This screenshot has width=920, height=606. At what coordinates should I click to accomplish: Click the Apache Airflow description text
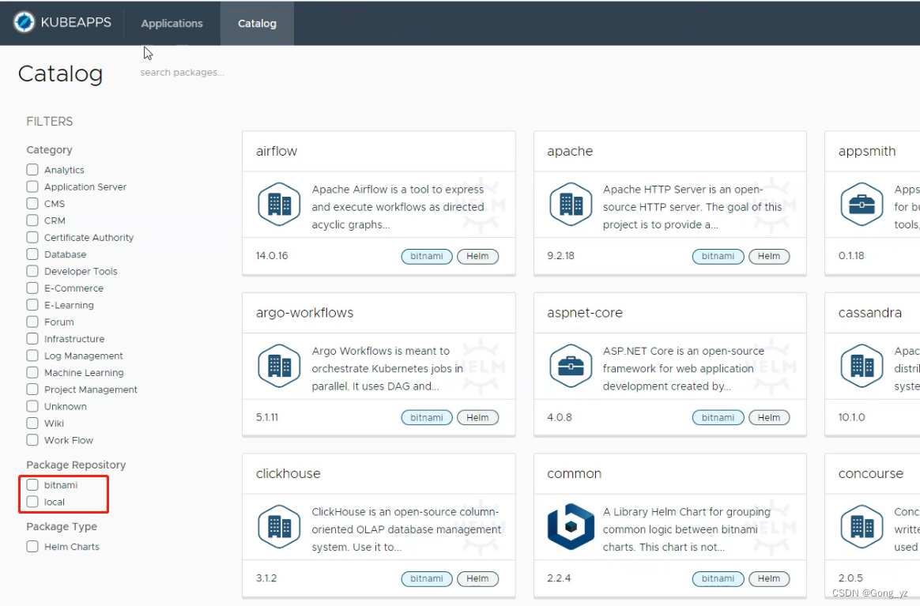pyautogui.click(x=398, y=207)
